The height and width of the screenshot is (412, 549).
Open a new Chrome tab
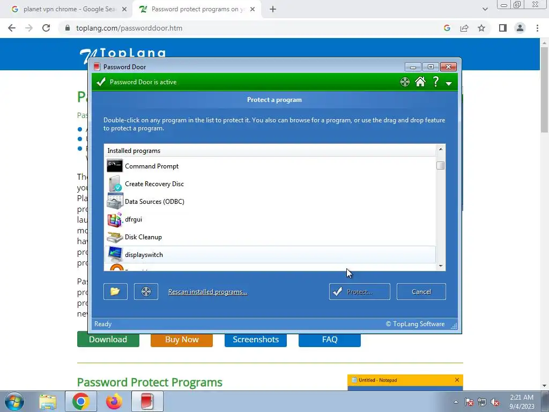[x=273, y=10]
